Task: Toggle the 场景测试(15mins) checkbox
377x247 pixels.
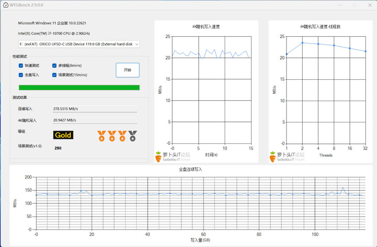Action: tap(54, 75)
